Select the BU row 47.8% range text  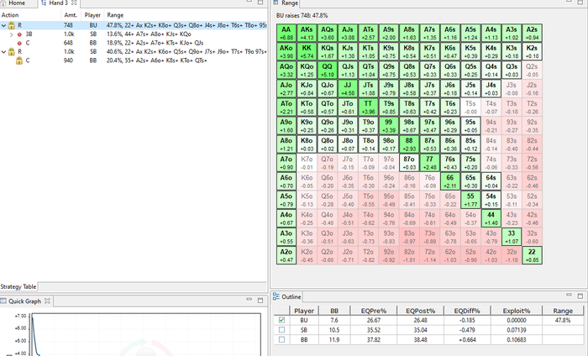(x=186, y=25)
